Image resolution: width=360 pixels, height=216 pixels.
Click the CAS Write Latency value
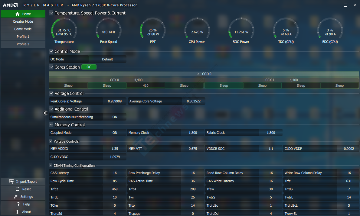(x=271, y=181)
